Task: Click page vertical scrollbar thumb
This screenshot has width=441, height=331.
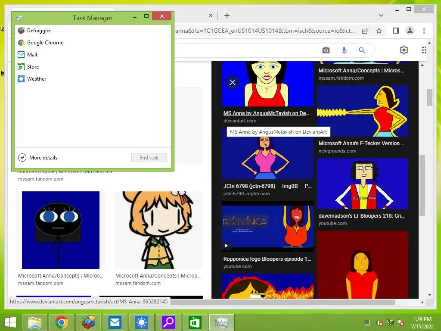Action: [429, 97]
